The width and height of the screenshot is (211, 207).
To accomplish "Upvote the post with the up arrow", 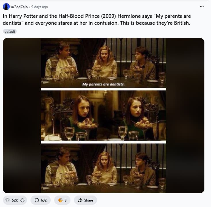I will [7, 200].
